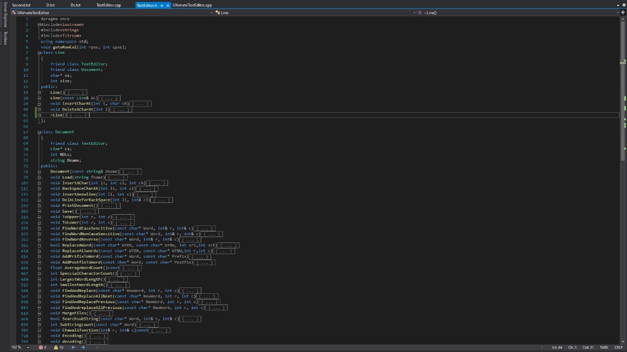The height and width of the screenshot is (352, 627).
Task: Click the SearchsubString function name
Action: coord(80,319)
